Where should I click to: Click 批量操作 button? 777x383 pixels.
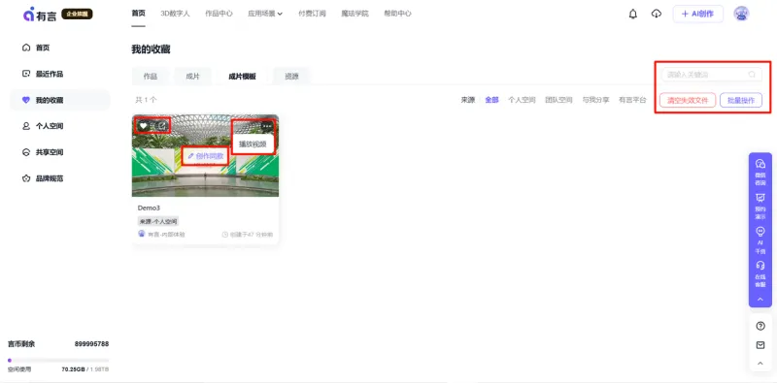coord(741,101)
